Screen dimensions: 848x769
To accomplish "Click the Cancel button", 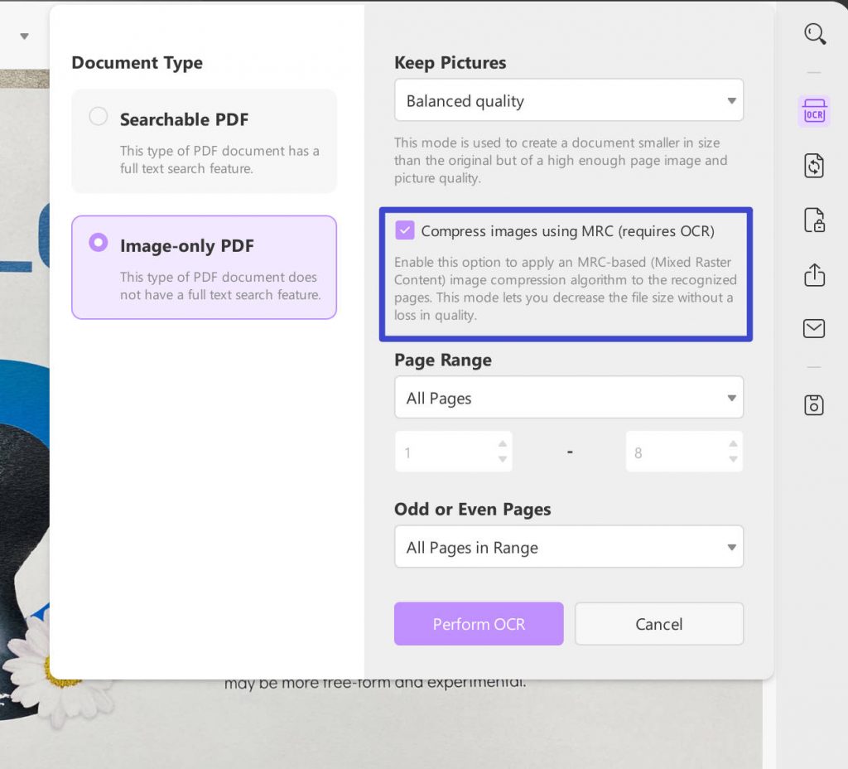I will tap(658, 624).
